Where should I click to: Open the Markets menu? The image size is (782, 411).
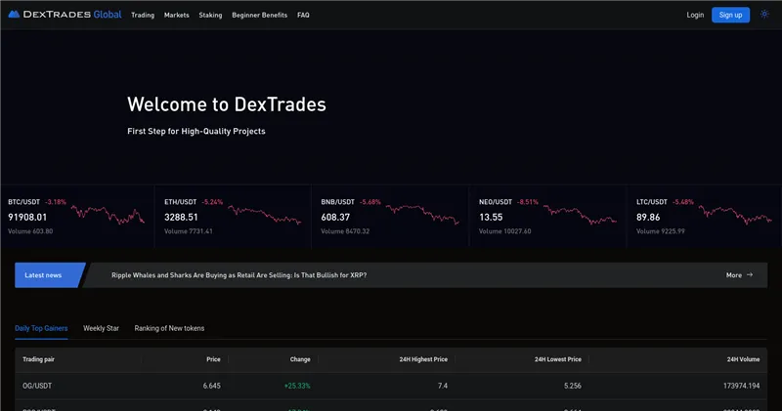[x=177, y=15]
